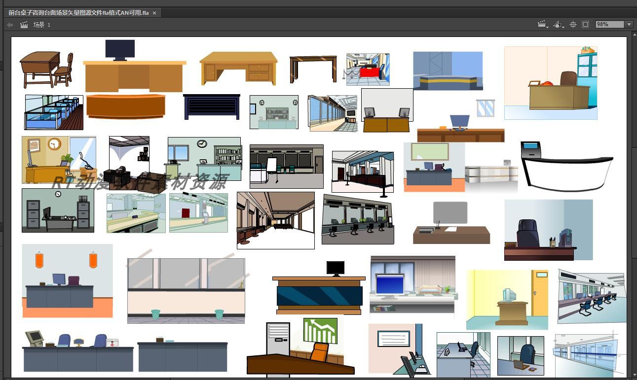Open the Edit Scene menu icon
Image resolution: width=637 pixels, height=380 pixels.
(x=543, y=24)
